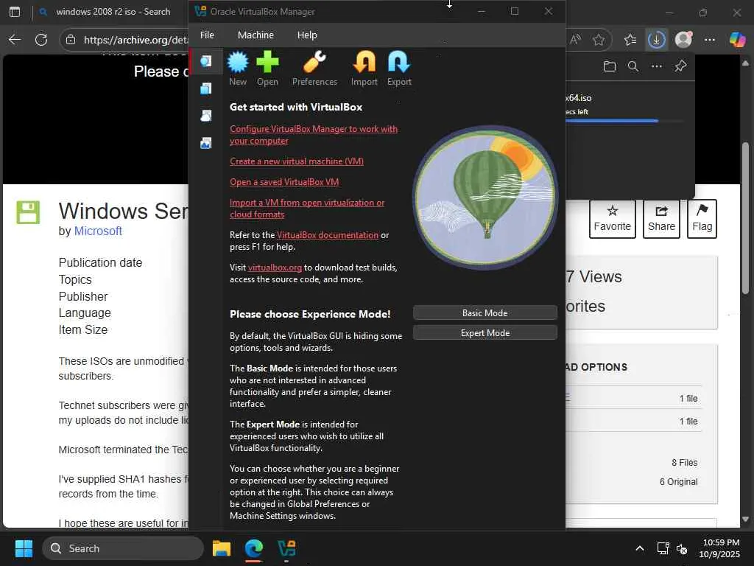This screenshot has height=566, width=754.
Task: Open the VirtualBox File menu
Action: (207, 35)
